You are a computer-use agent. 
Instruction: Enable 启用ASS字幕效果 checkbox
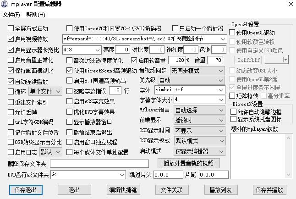point(69,101)
